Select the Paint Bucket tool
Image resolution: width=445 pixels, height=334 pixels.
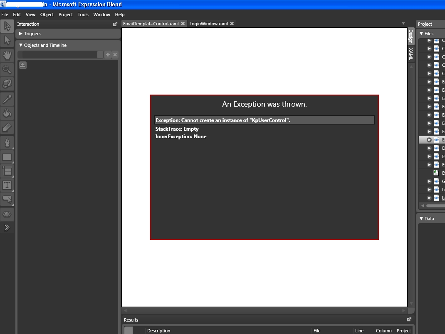[7, 113]
